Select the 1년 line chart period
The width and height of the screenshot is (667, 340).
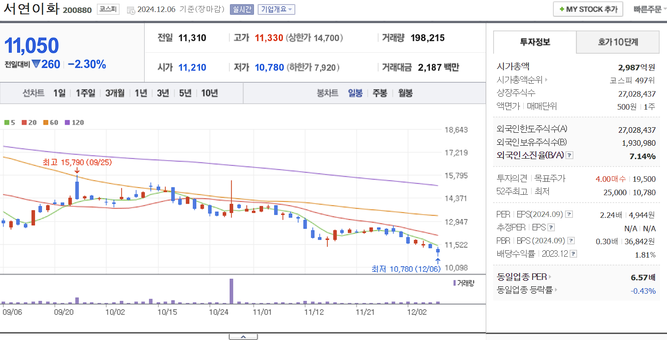pos(141,93)
